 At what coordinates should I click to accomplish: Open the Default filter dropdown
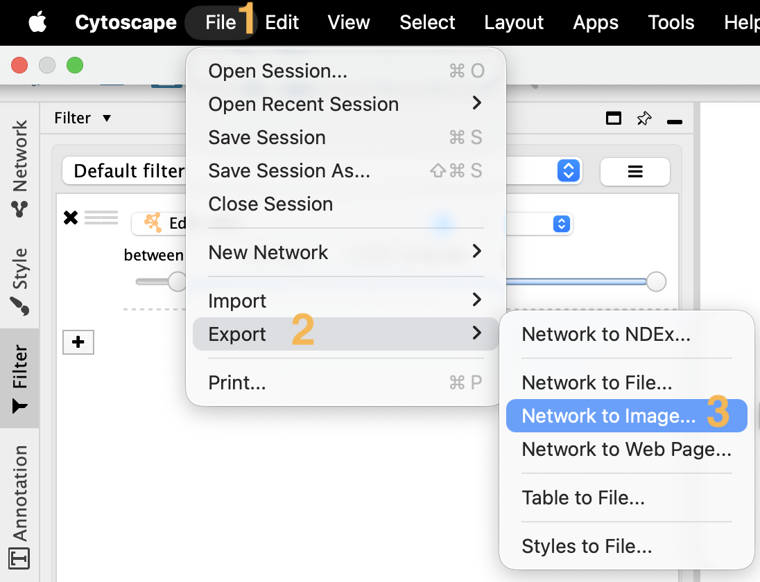[x=568, y=170]
